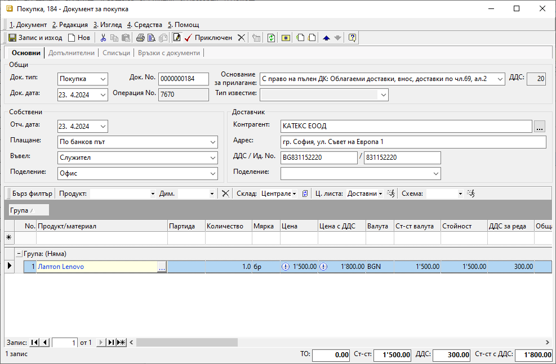This screenshot has width=556, height=364.
Task: Click the blue up arrow icon
Action: coord(326,38)
